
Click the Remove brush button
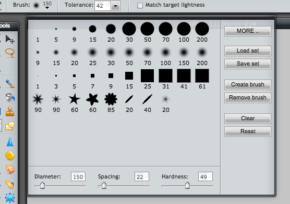click(248, 97)
